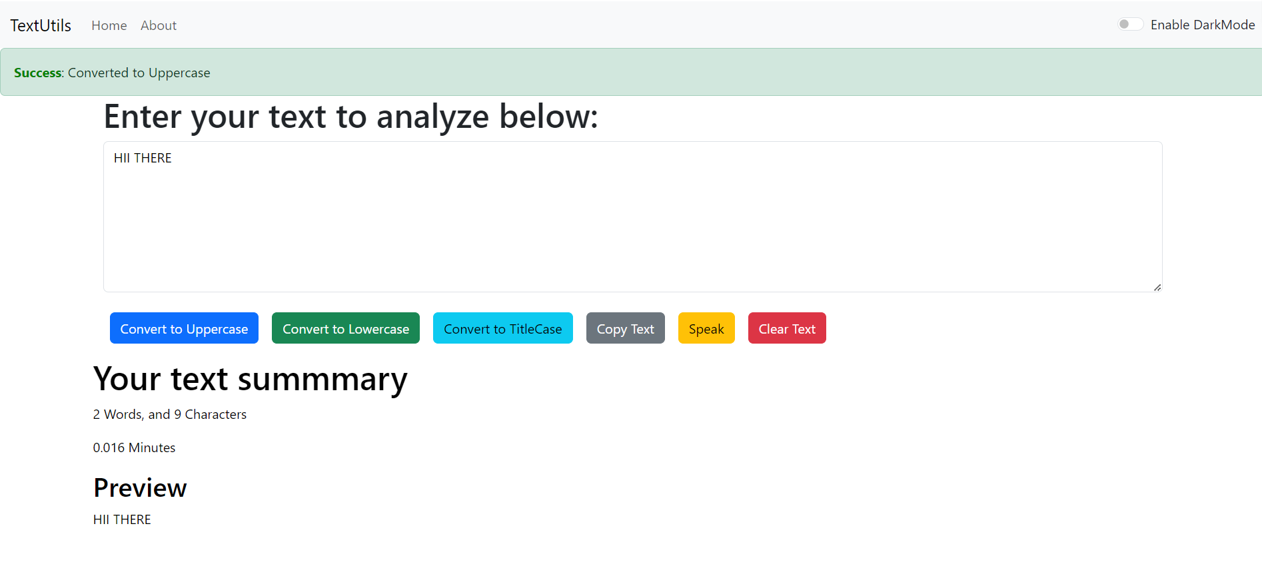Click the TextUtils brand logo

pyautogui.click(x=41, y=25)
